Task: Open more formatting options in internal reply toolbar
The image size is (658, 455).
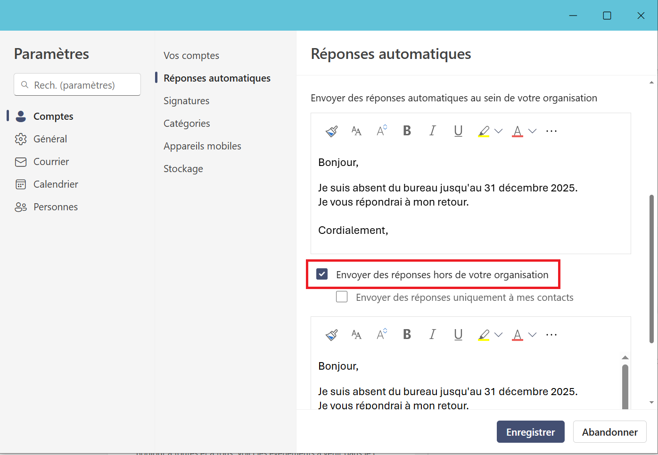Action: 551,131
